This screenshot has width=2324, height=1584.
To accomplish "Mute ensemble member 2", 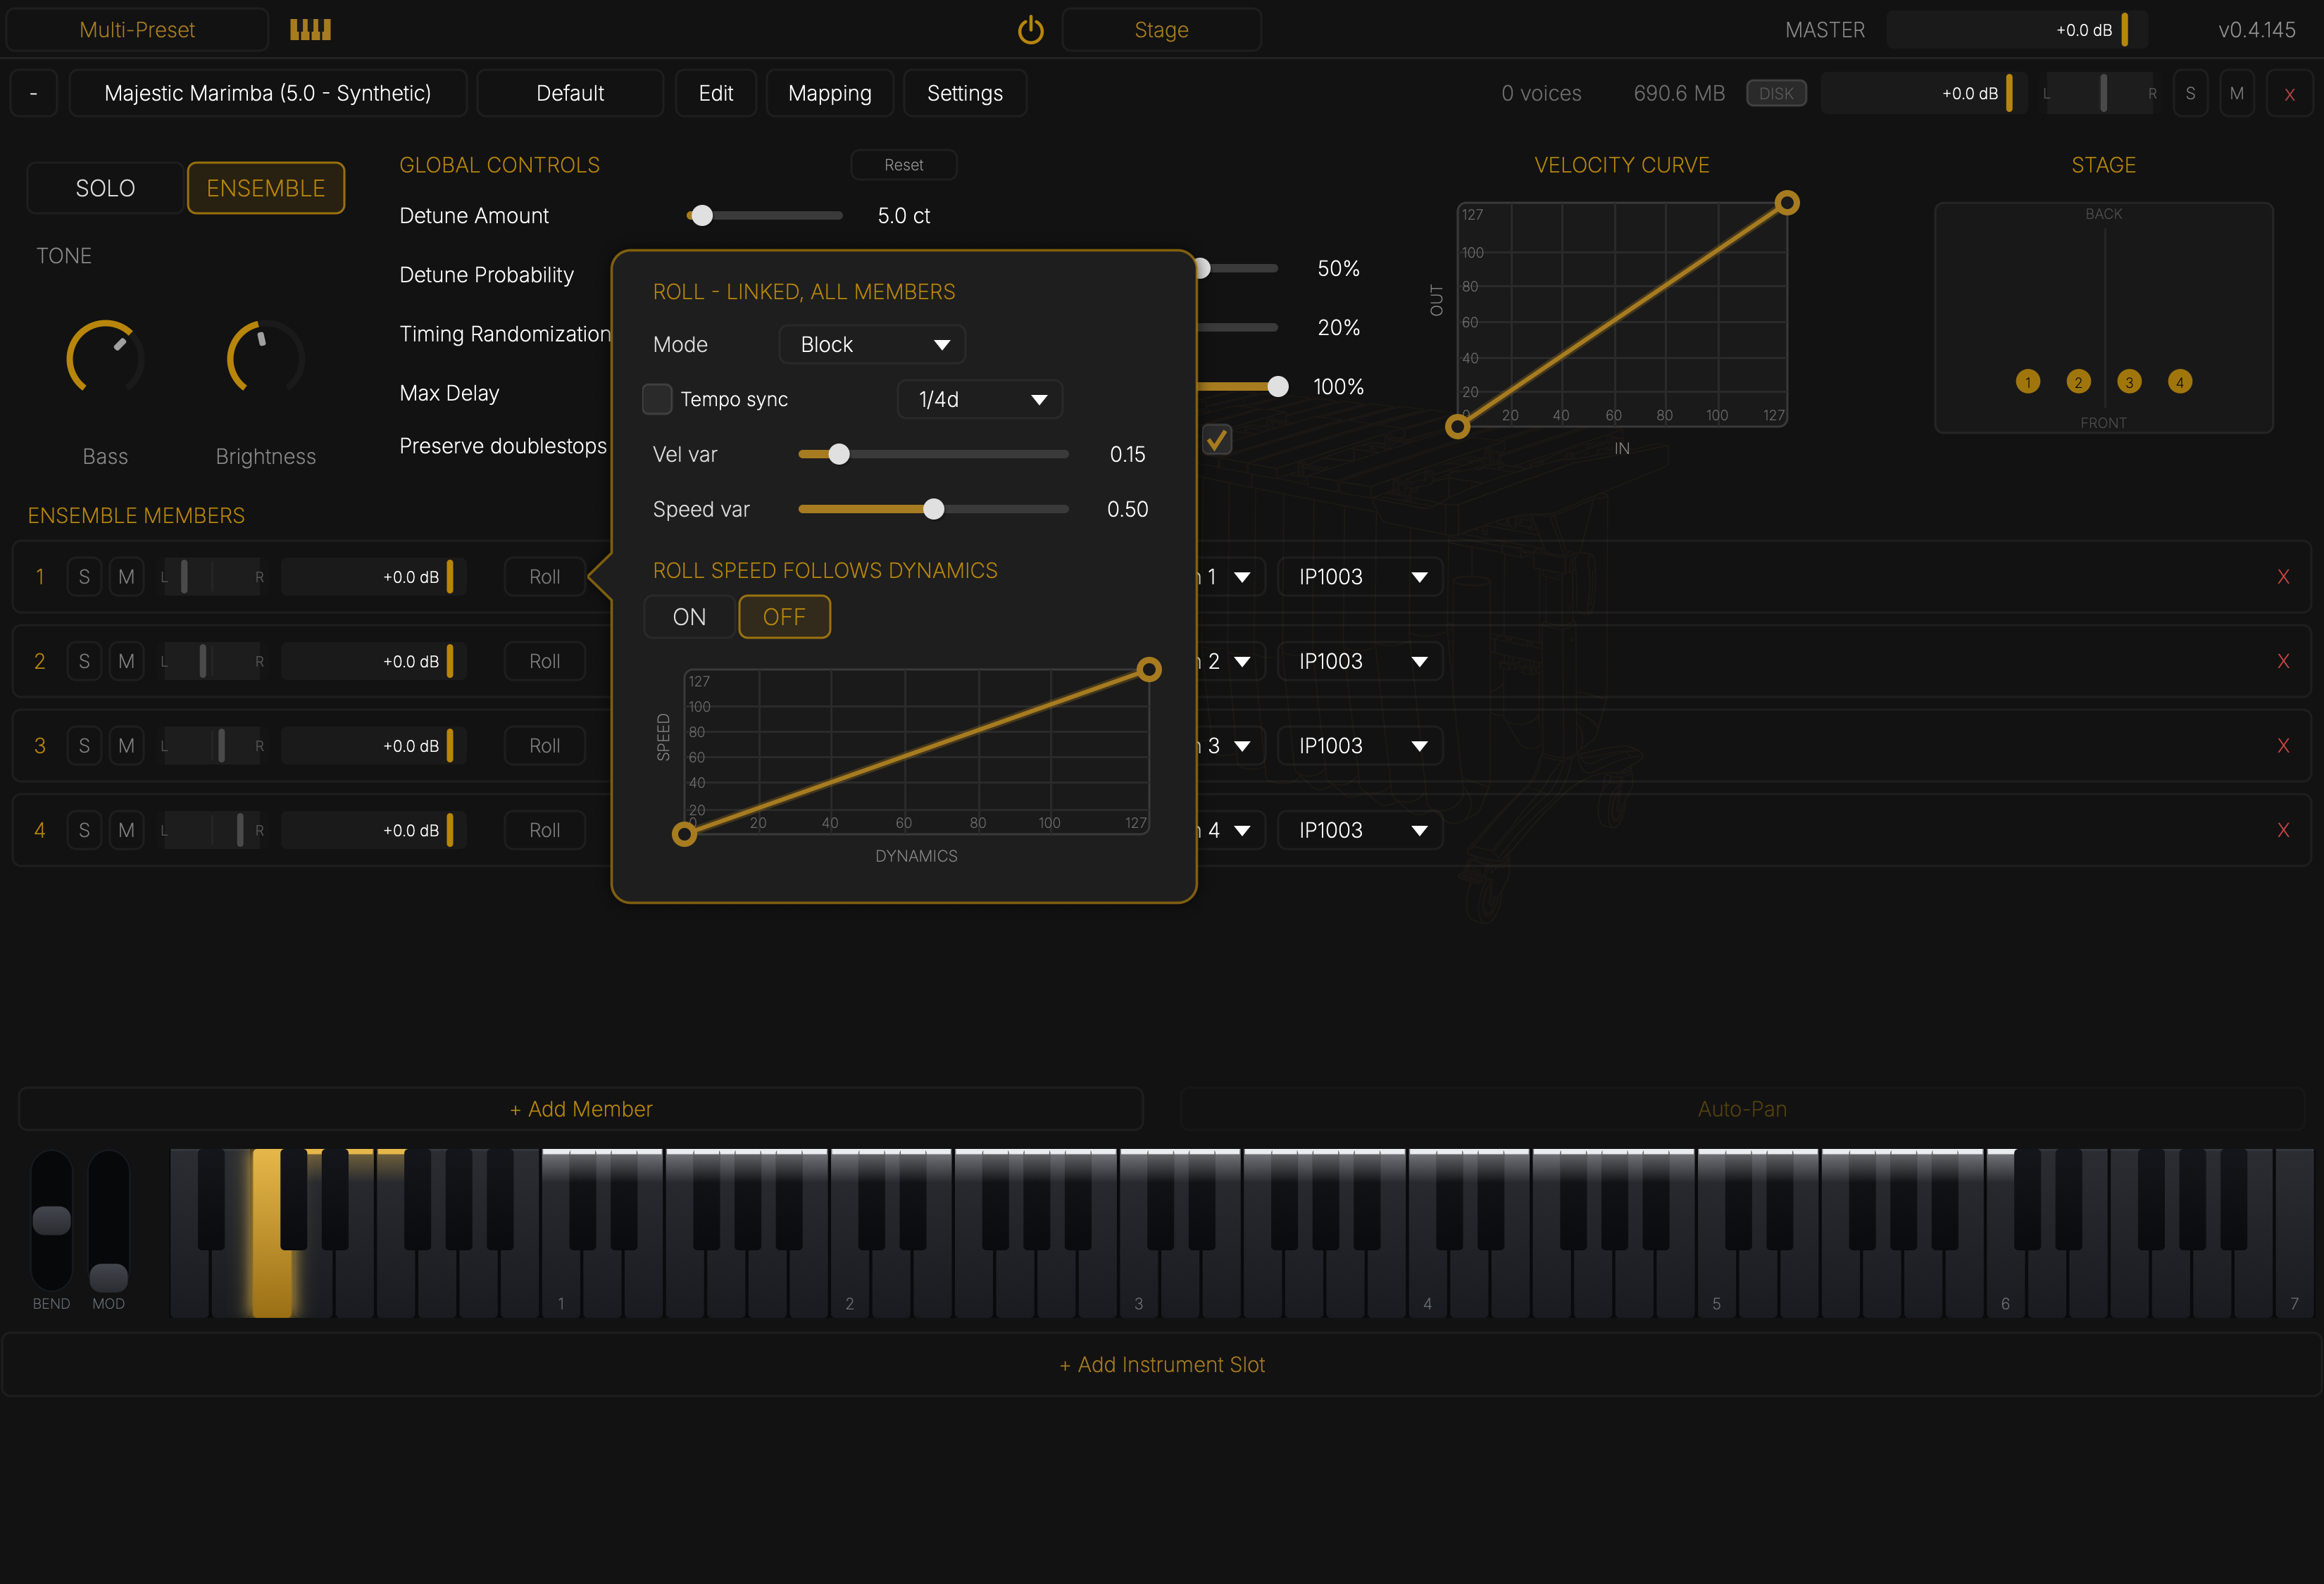I will pos(126,662).
